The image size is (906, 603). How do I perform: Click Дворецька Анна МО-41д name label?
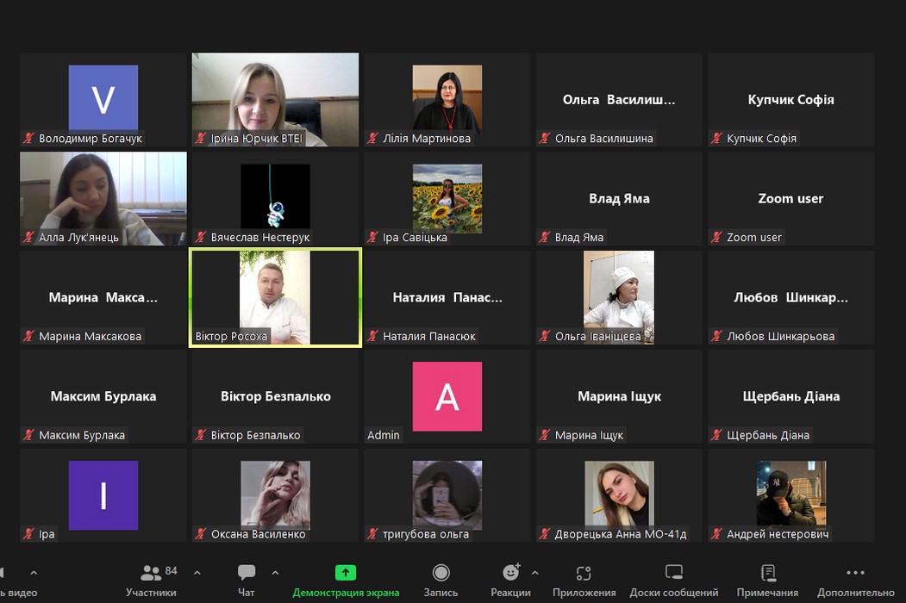(621, 534)
